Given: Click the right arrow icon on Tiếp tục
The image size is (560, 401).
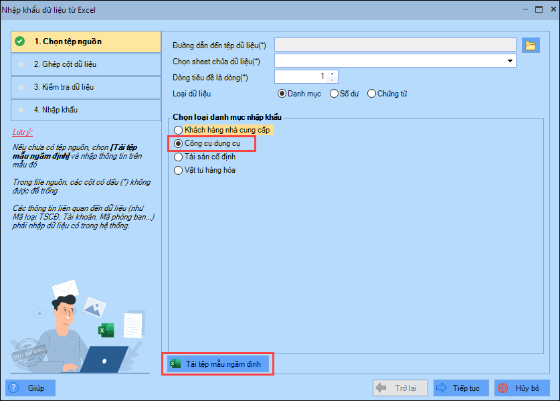Looking at the screenshot, I should 442,388.
